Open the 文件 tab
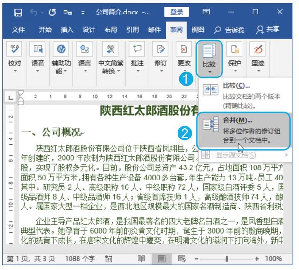Viewport: 299px width, 270px height. 18,29
